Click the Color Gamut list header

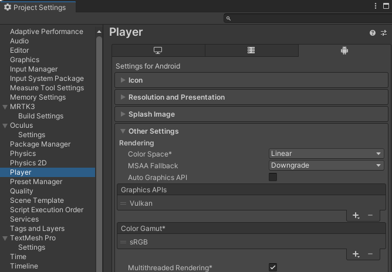251,229
